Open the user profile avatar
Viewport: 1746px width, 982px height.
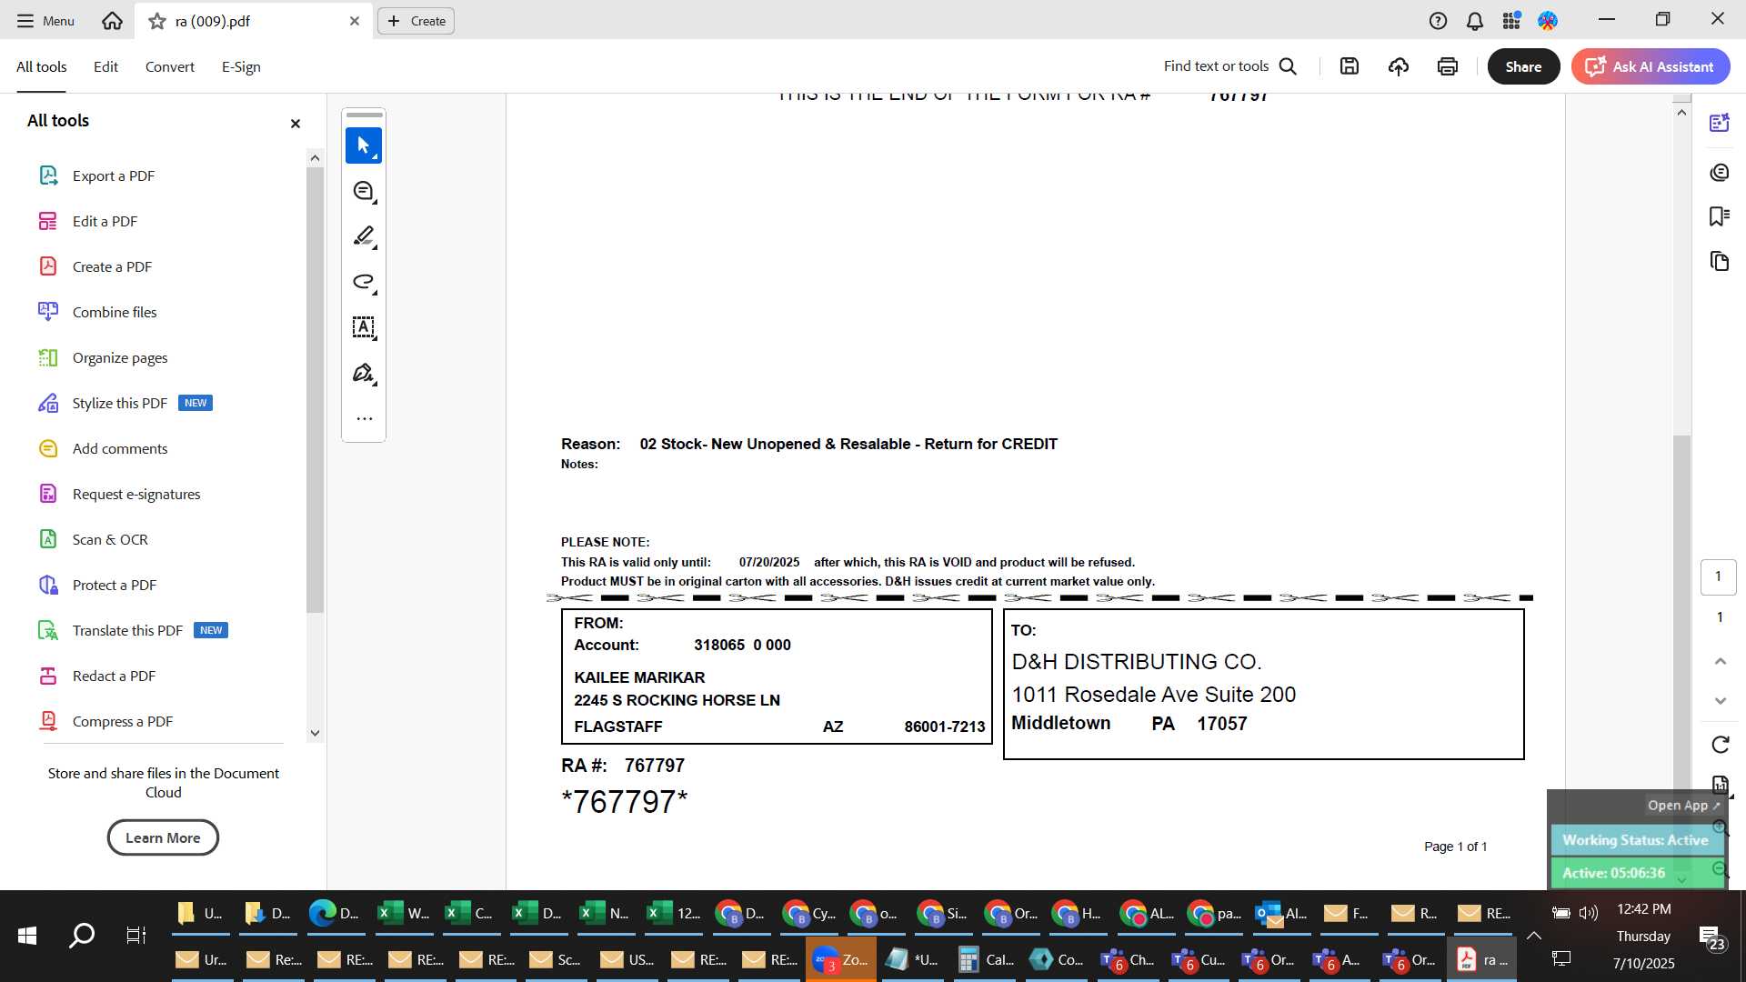pos(1548,20)
